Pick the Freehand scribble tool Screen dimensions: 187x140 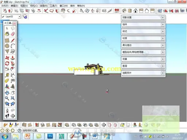click(x=13, y=51)
